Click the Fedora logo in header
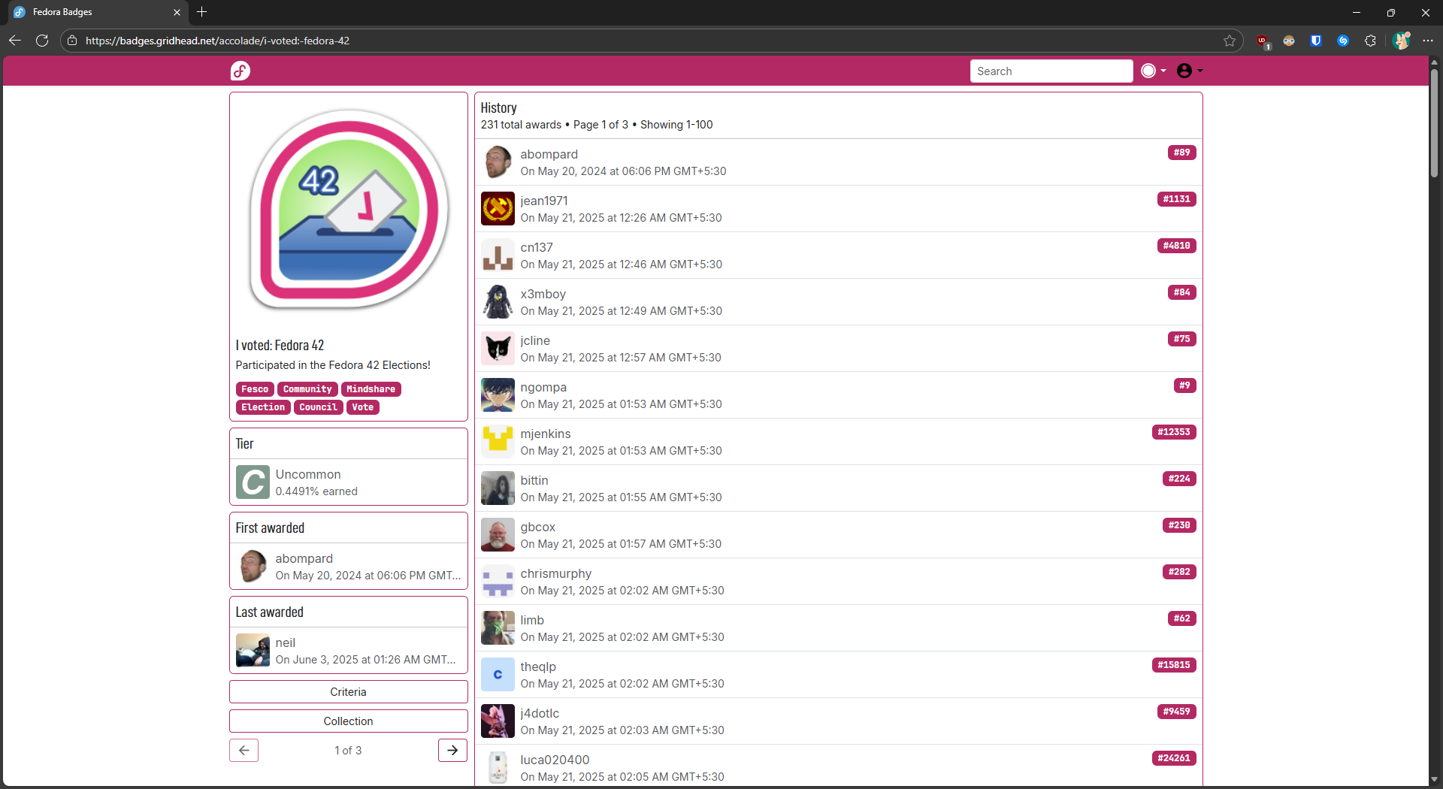Viewport: 1443px width, 789px height. [x=240, y=71]
